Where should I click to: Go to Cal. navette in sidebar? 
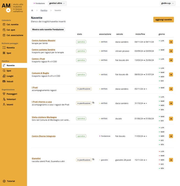click(x=12, y=24)
